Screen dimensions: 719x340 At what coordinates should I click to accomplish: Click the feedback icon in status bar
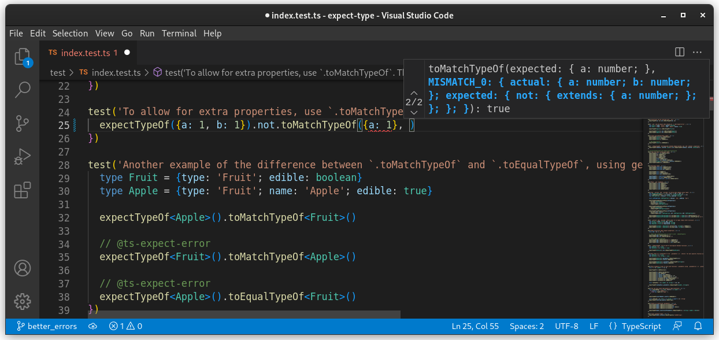pyautogui.click(x=679, y=326)
